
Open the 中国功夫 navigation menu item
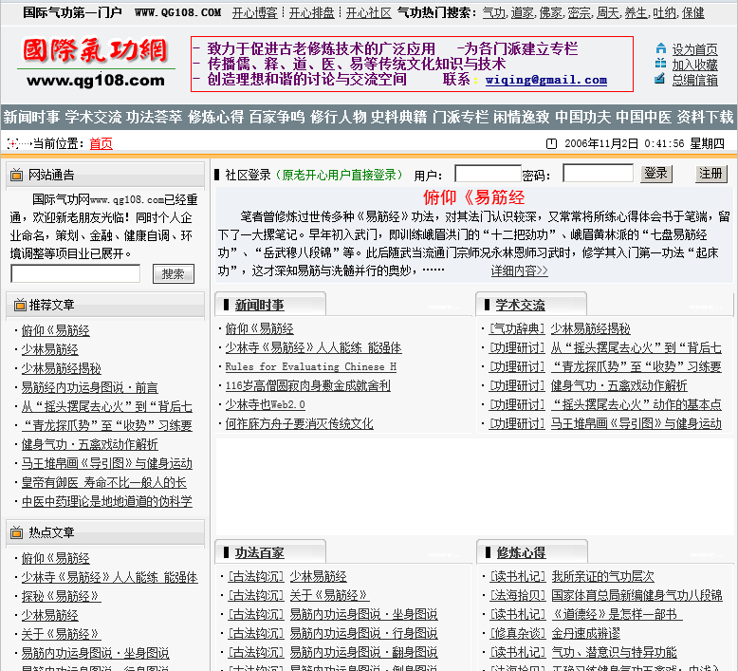[582, 118]
